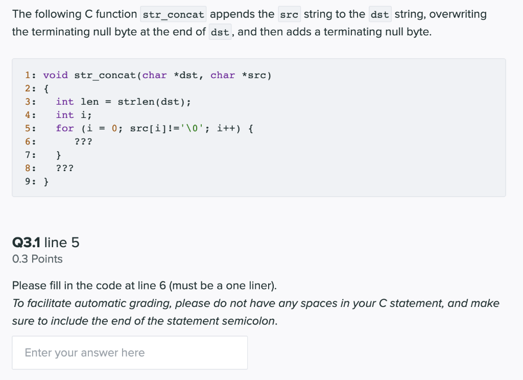Viewport: 523px width, 380px height.
Task: Click the int keyword on line 4
Action: (65, 115)
